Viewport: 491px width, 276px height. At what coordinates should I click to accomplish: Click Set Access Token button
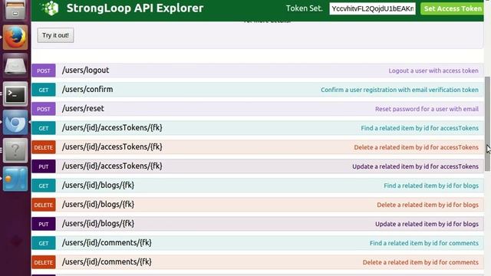tap(452, 8)
